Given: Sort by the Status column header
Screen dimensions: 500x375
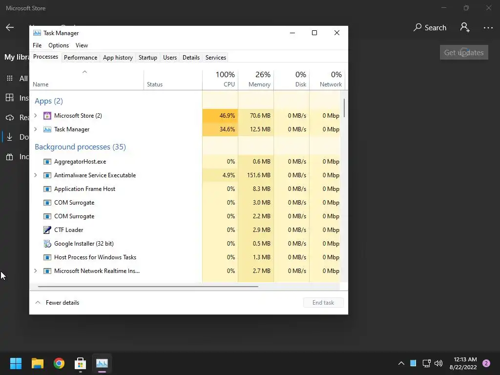Looking at the screenshot, I should [x=173, y=79].
